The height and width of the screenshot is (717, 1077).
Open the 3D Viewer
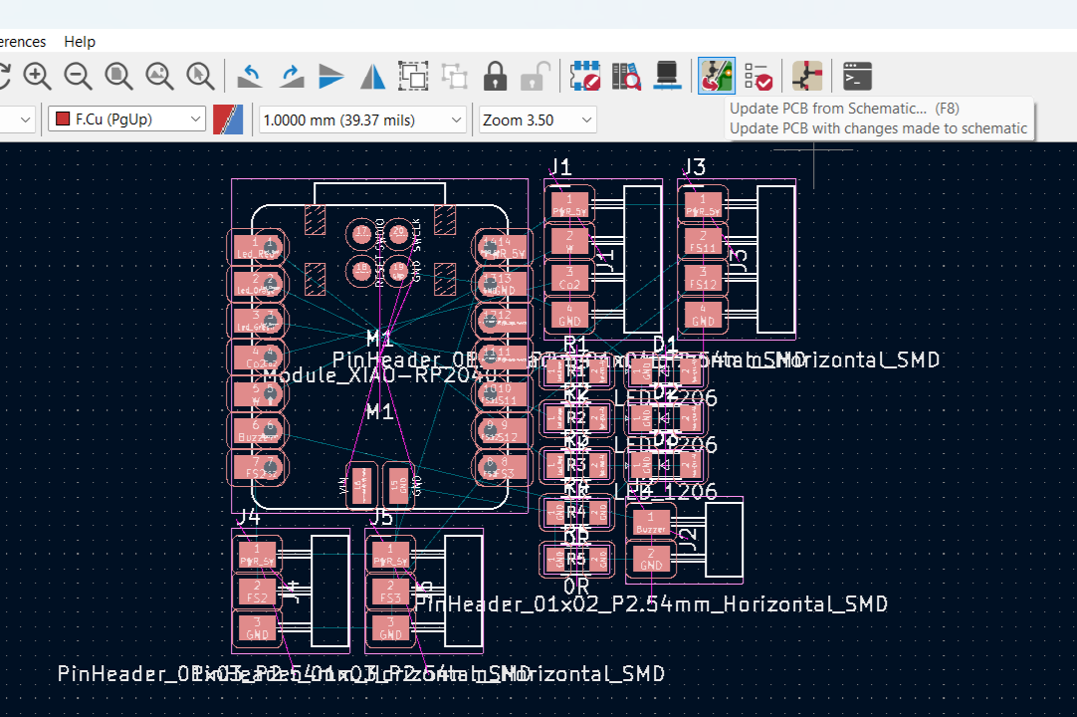coord(667,76)
